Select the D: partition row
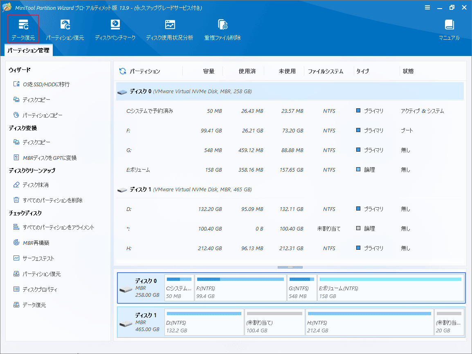The image size is (472, 354). tap(290, 209)
